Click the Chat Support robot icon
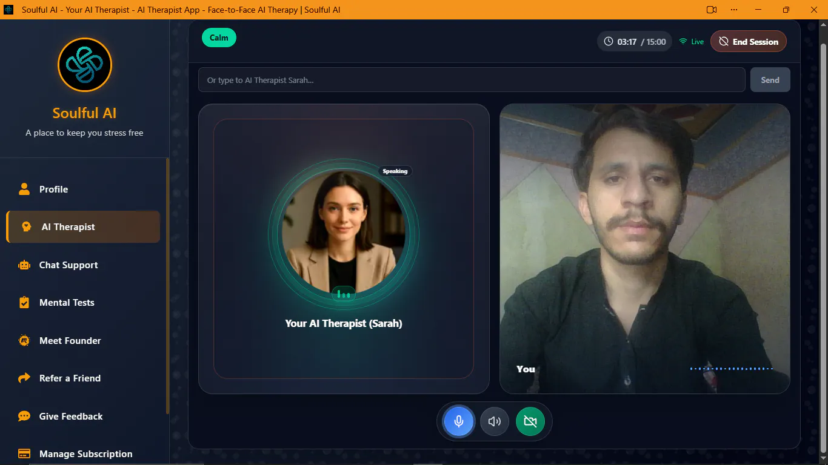The height and width of the screenshot is (465, 828). point(24,265)
